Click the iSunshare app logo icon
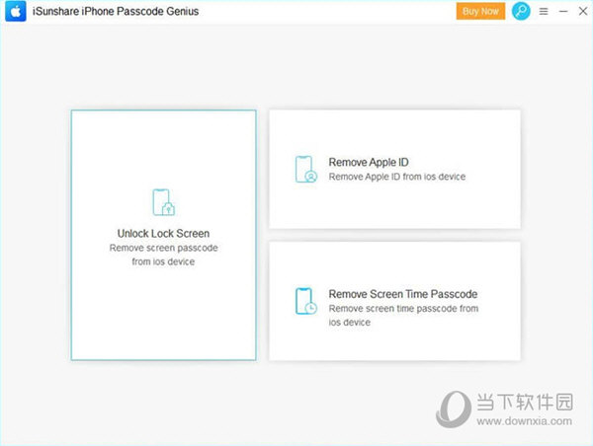 click(16, 11)
